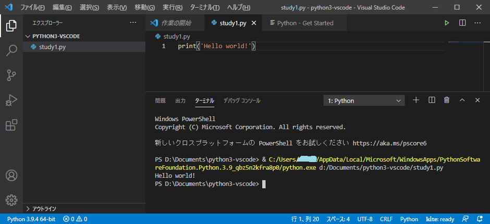Click the 行 1、列 20 cursor position
The image size is (490, 224).
coord(305,219)
